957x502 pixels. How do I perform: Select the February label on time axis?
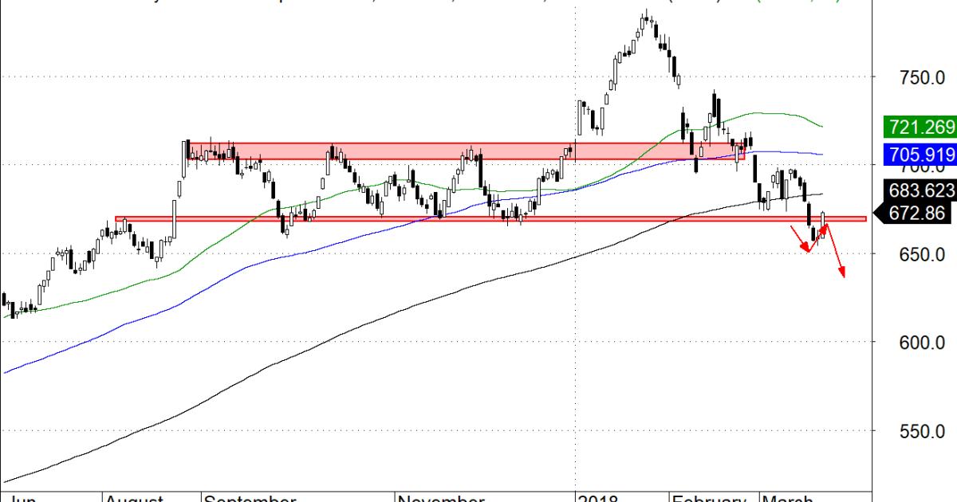[x=708, y=497]
